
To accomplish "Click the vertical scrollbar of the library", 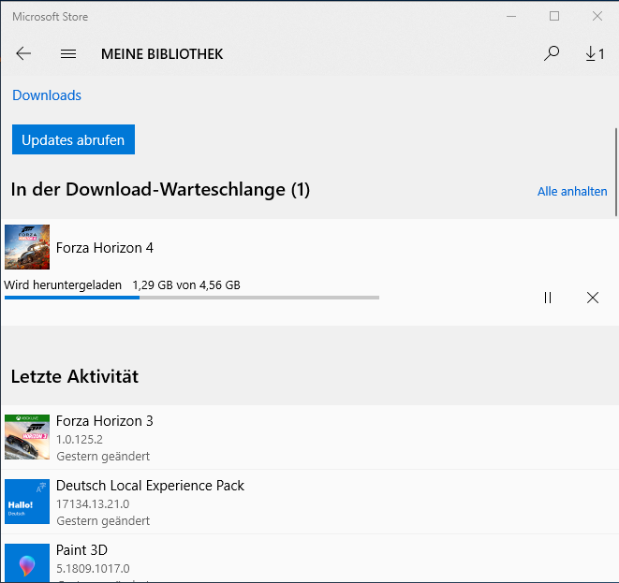I will pyautogui.click(x=616, y=172).
